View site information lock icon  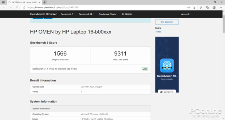[x=24, y=7]
